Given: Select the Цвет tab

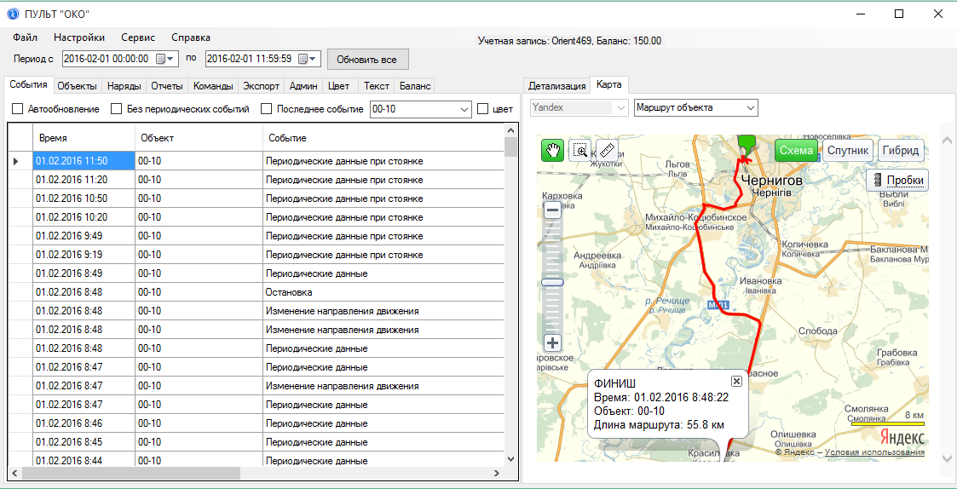Looking at the screenshot, I should click(338, 86).
